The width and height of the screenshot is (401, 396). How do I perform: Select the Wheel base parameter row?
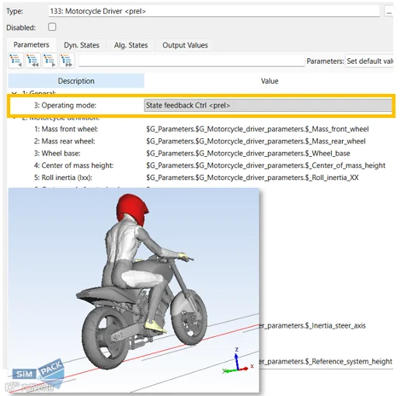click(x=200, y=154)
